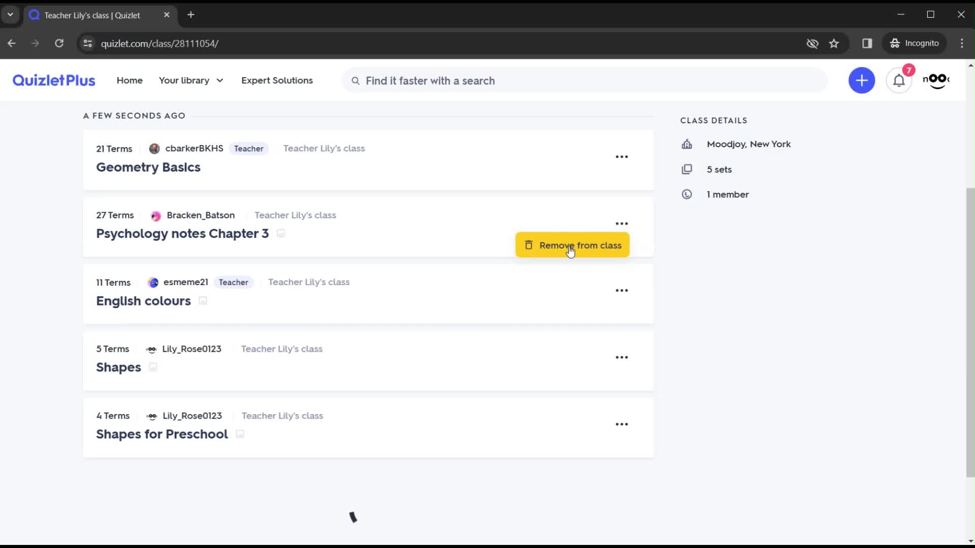The width and height of the screenshot is (975, 548).
Task: Toggle the bookmark icon on English colours
Action: [x=204, y=300]
